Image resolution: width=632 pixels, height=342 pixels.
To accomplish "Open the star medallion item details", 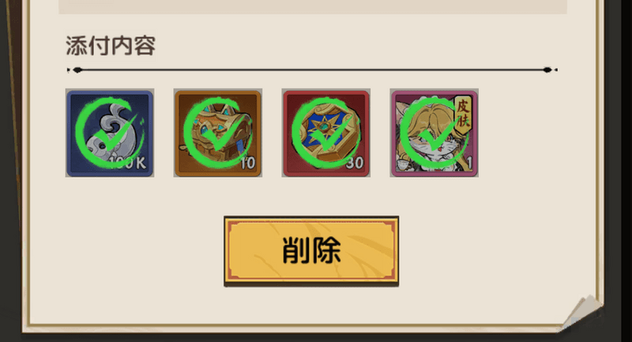I will [325, 133].
